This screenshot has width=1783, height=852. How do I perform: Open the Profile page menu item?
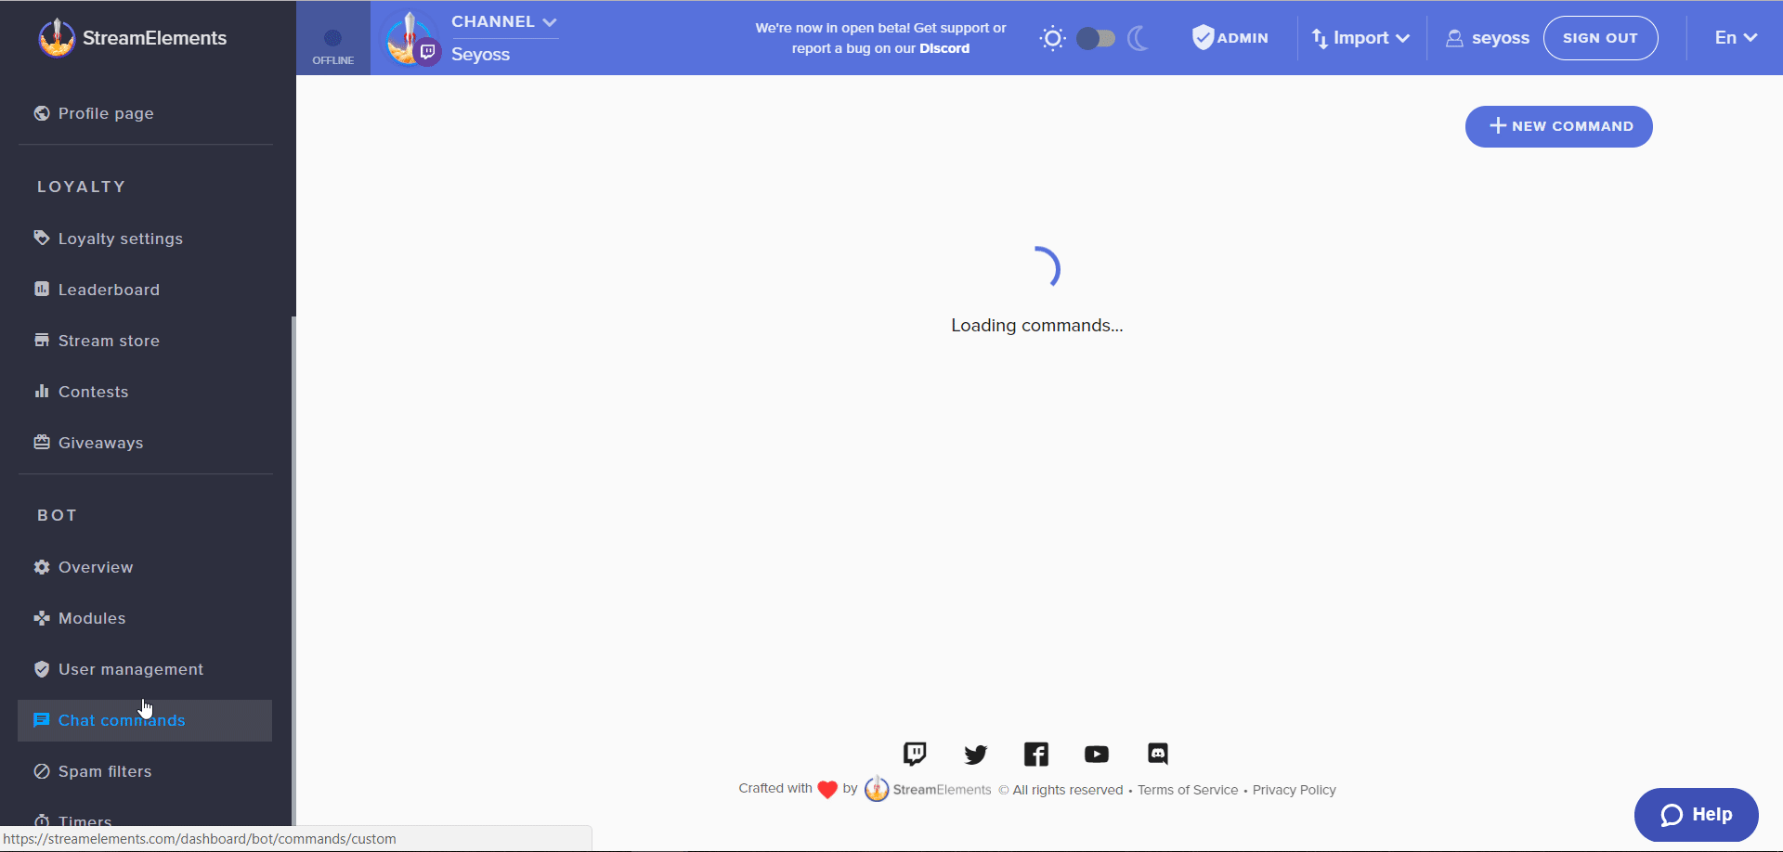[x=145, y=113]
